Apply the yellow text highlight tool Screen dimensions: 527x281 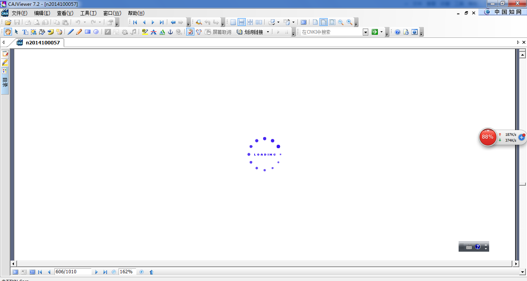coord(145,32)
